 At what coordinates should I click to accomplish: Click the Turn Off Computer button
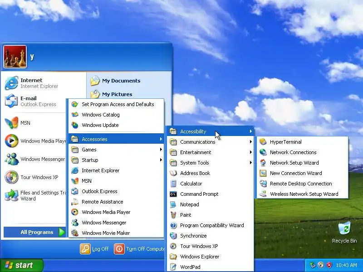(x=139, y=249)
